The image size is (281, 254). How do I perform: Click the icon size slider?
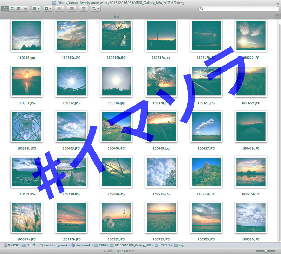266,251
